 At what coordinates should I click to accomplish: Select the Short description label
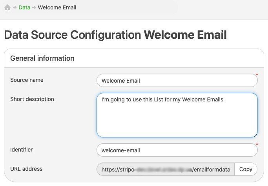point(32,99)
